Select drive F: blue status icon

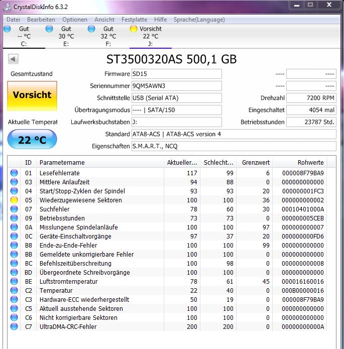pyautogui.click(x=91, y=29)
